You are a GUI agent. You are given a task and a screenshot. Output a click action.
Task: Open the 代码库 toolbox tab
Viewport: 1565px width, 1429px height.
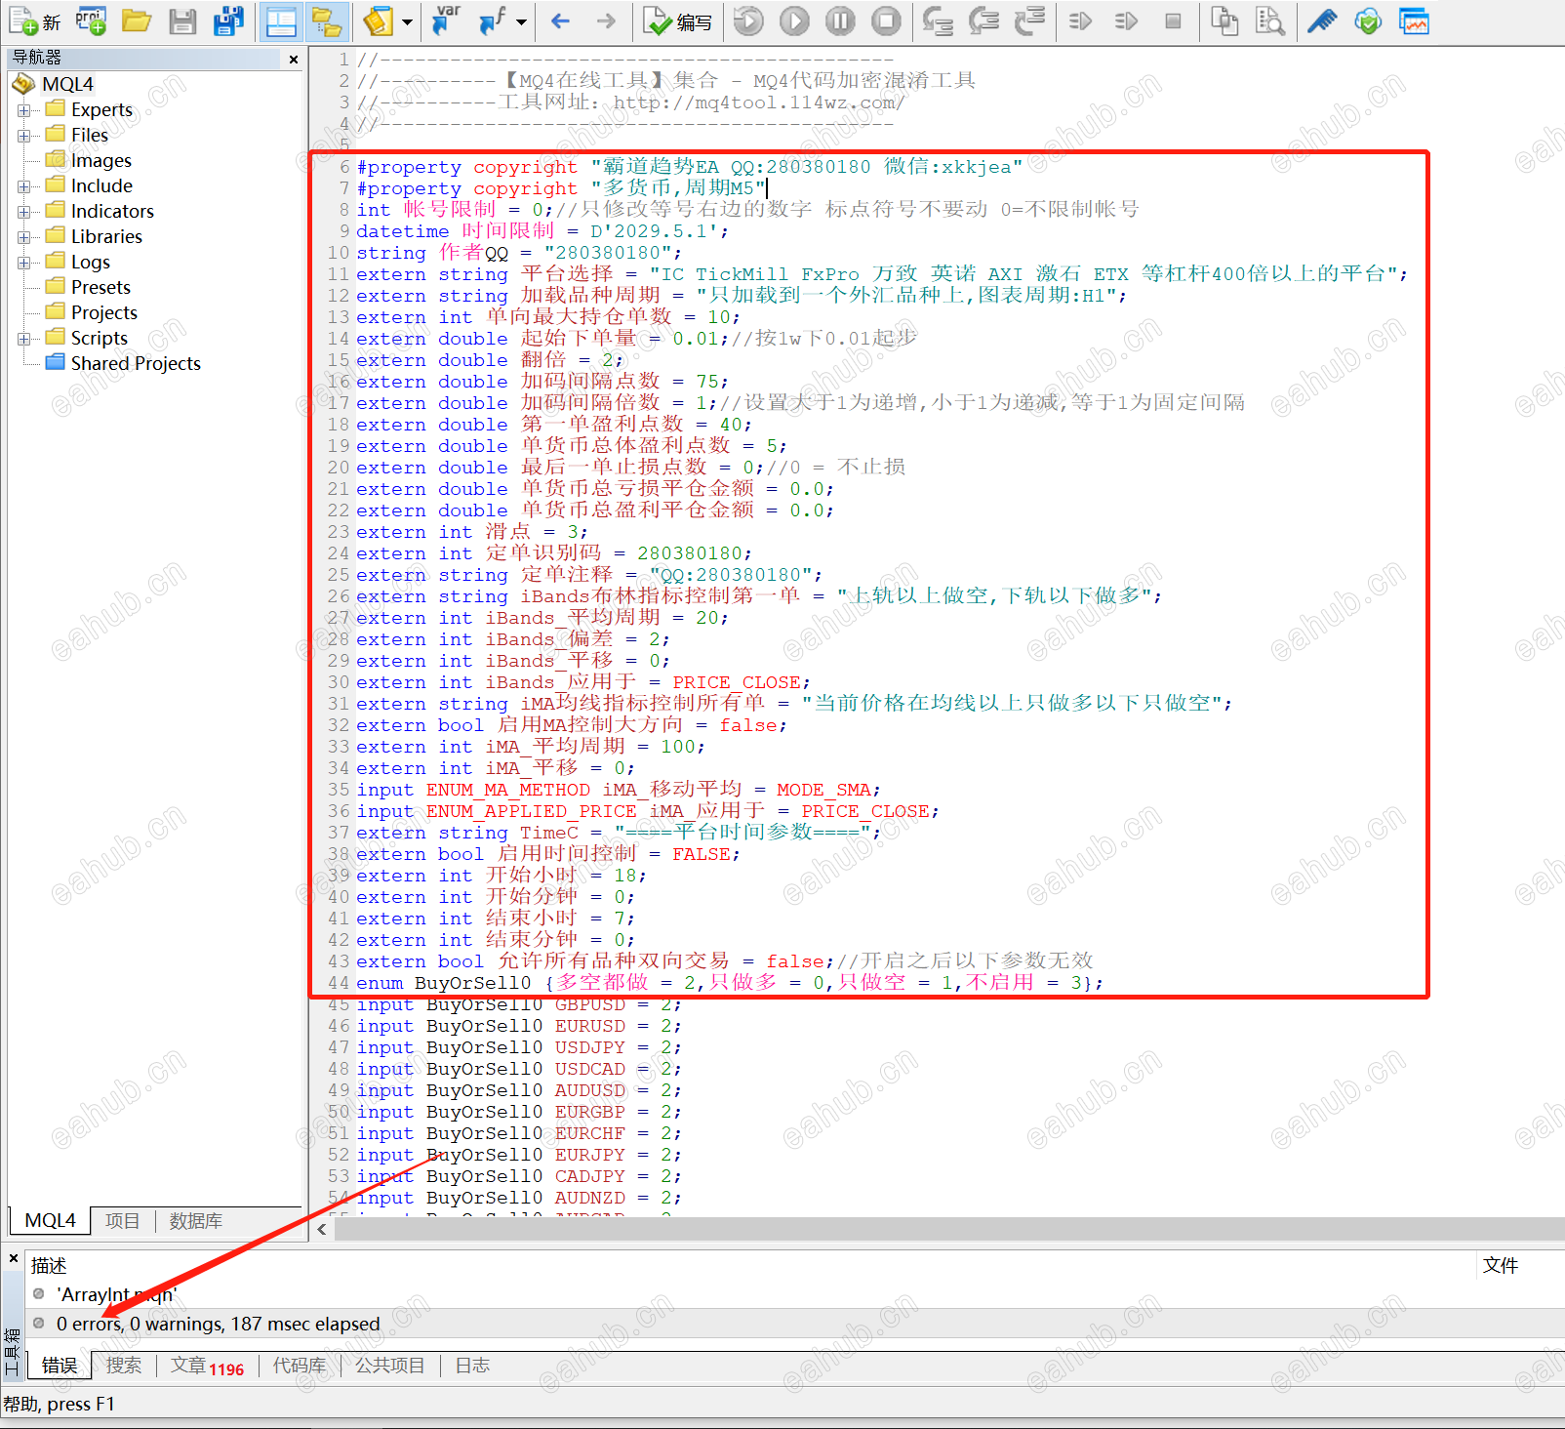[x=299, y=1366]
